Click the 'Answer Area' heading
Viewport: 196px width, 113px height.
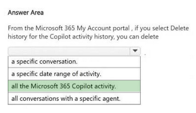point(26,13)
